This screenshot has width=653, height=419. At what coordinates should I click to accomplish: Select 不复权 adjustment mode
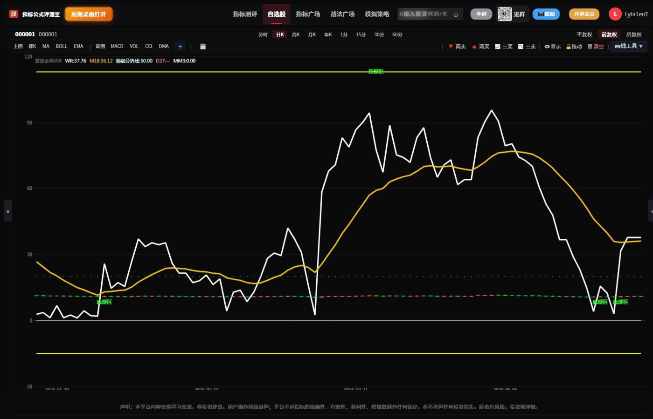click(584, 34)
